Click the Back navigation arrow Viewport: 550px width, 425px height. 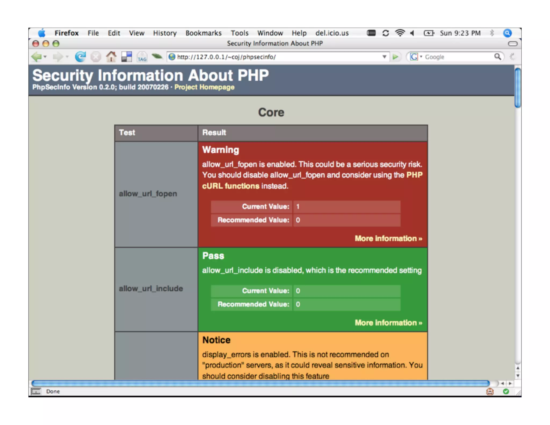pyautogui.click(x=37, y=57)
